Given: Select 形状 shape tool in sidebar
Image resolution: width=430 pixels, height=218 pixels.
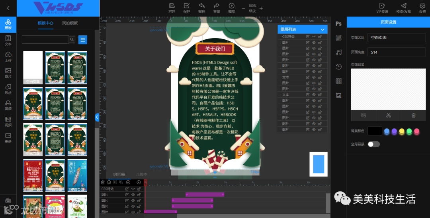Looking at the screenshot, I should pos(8,89).
